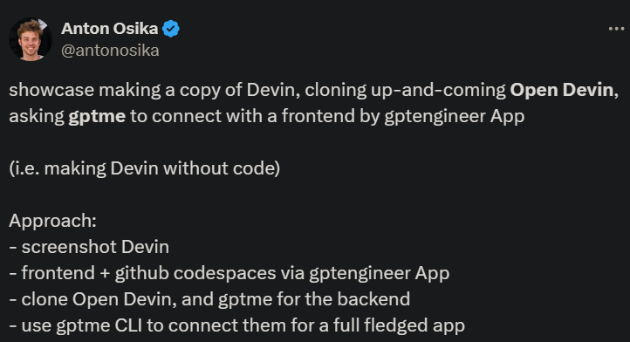Select the "- screenshot Devin" bullet line
Screen dimensions: 630x342
coord(89,247)
